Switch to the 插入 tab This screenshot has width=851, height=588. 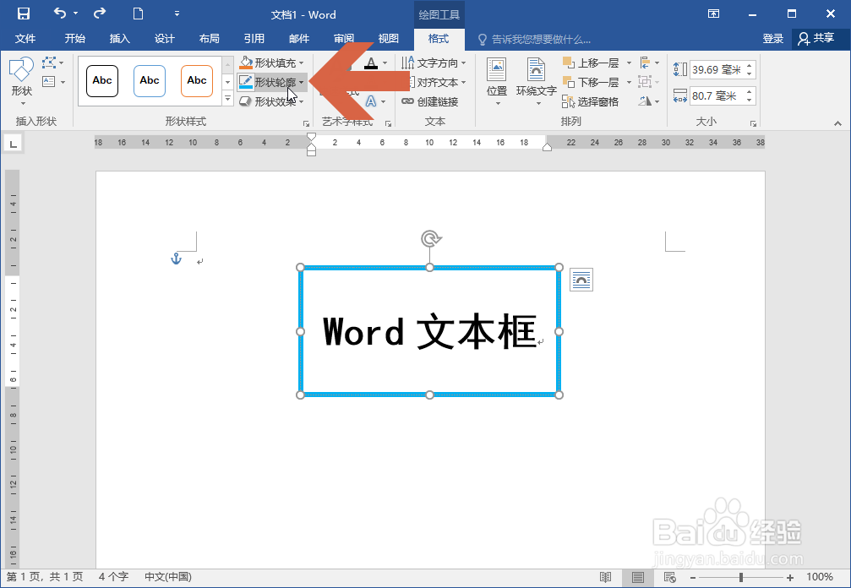coord(119,39)
